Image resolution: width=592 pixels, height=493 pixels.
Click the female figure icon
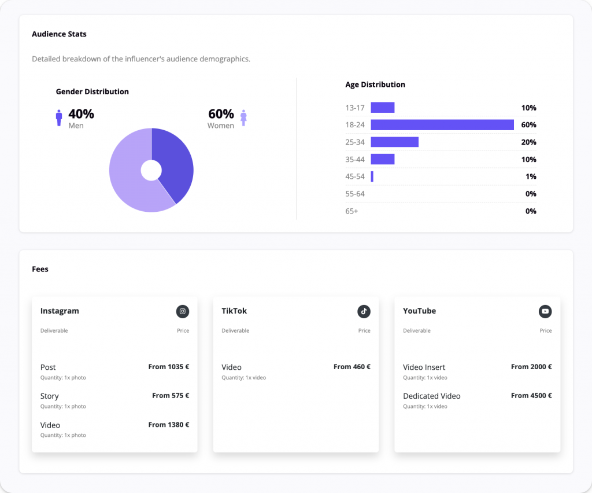243,118
